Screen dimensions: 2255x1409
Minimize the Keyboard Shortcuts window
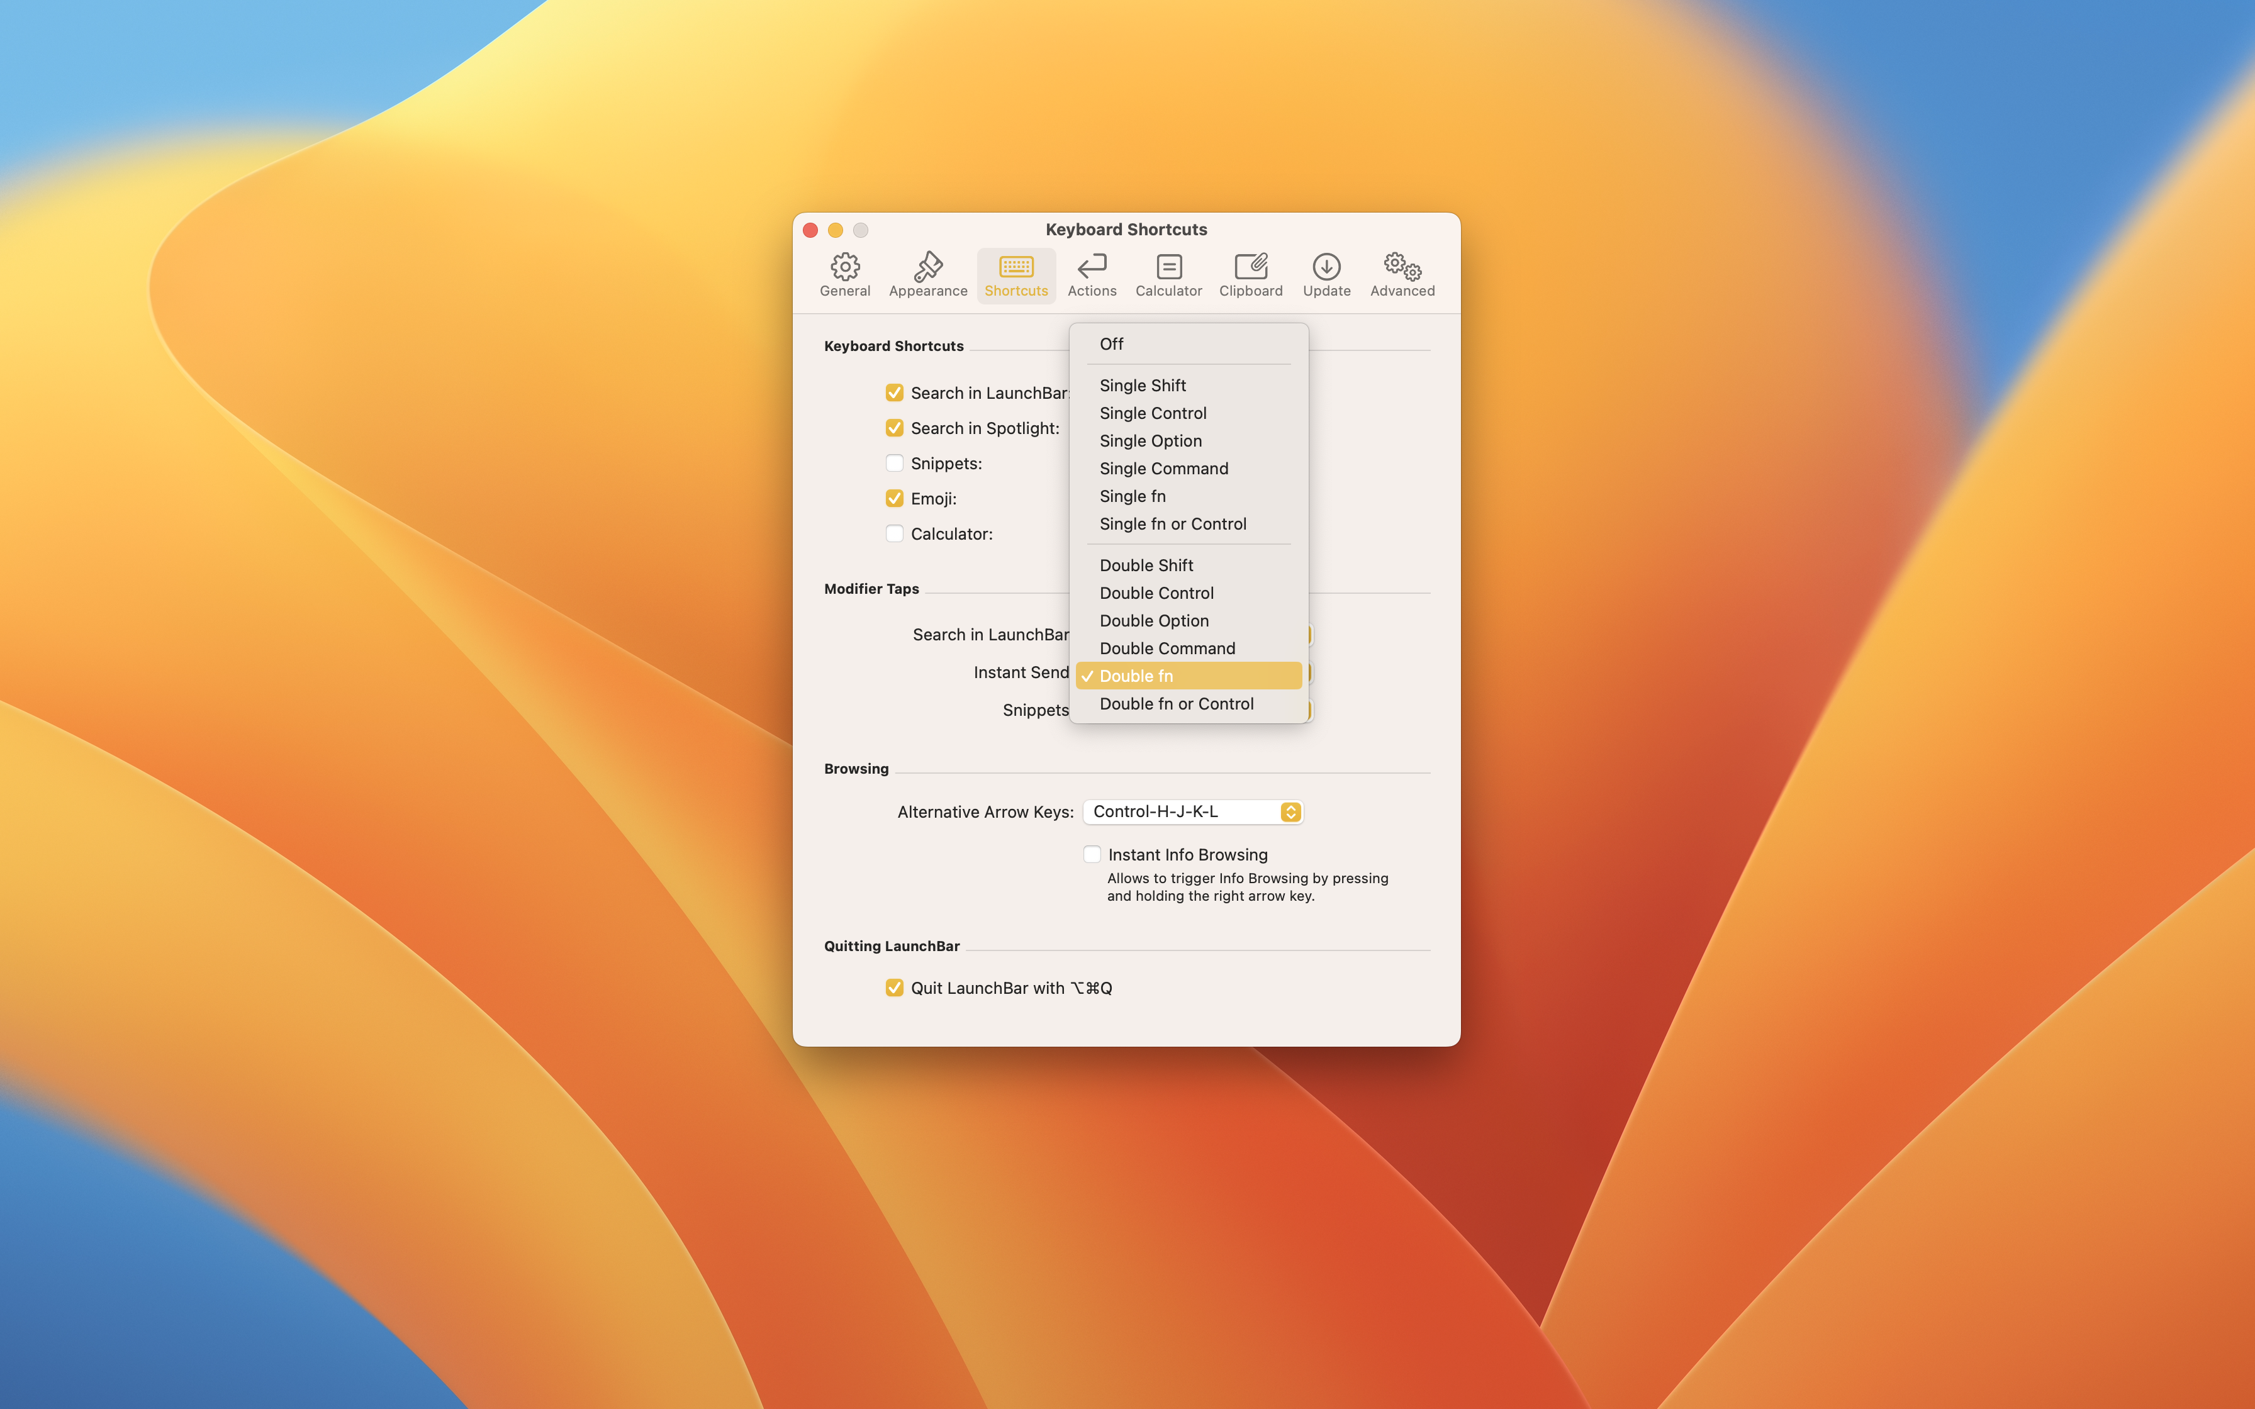[x=836, y=230]
